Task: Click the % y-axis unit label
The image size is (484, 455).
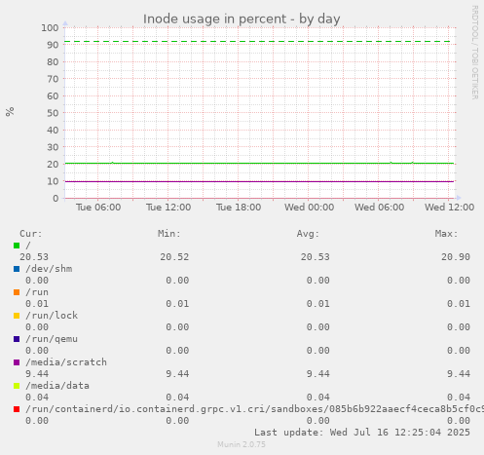Action: (x=10, y=111)
